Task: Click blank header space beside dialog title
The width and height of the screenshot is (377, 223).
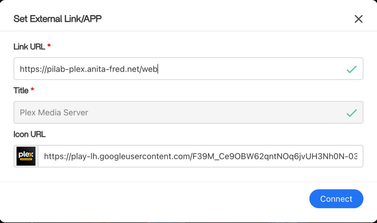Action: tap(221, 19)
